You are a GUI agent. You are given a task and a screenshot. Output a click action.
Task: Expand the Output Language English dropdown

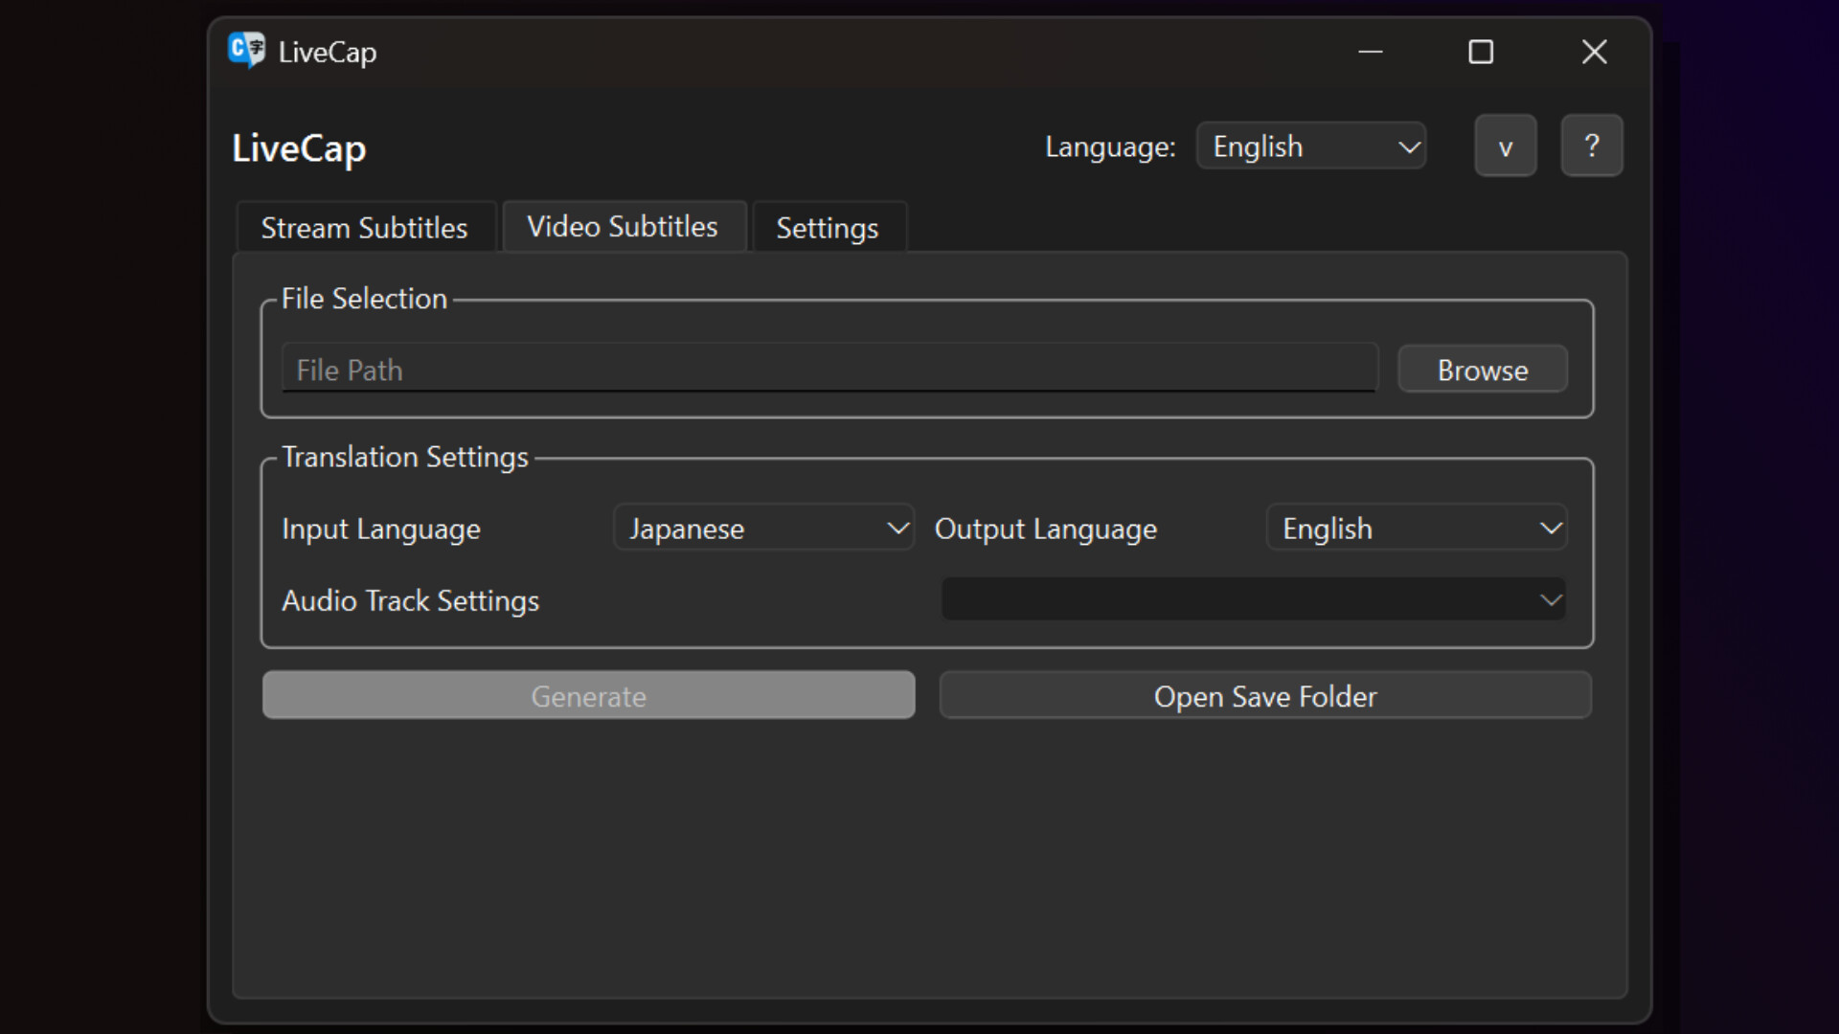pyautogui.click(x=1417, y=528)
